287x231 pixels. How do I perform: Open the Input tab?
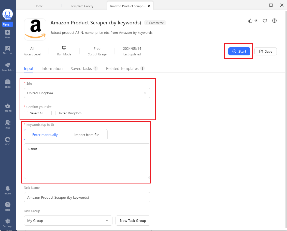[28, 69]
